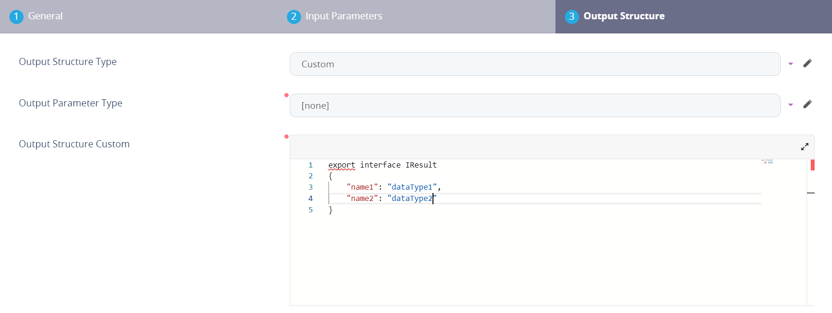Screen dimensions: 832x313
Task: Place the cursor on the "name1" key
Action: coord(362,187)
